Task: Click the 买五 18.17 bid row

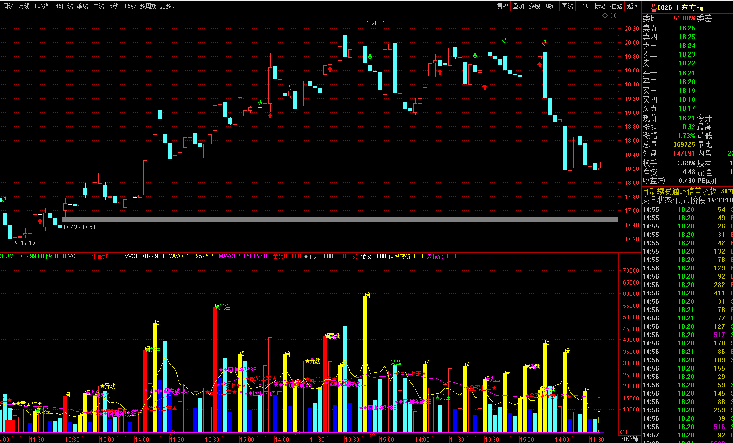Action: (687, 108)
